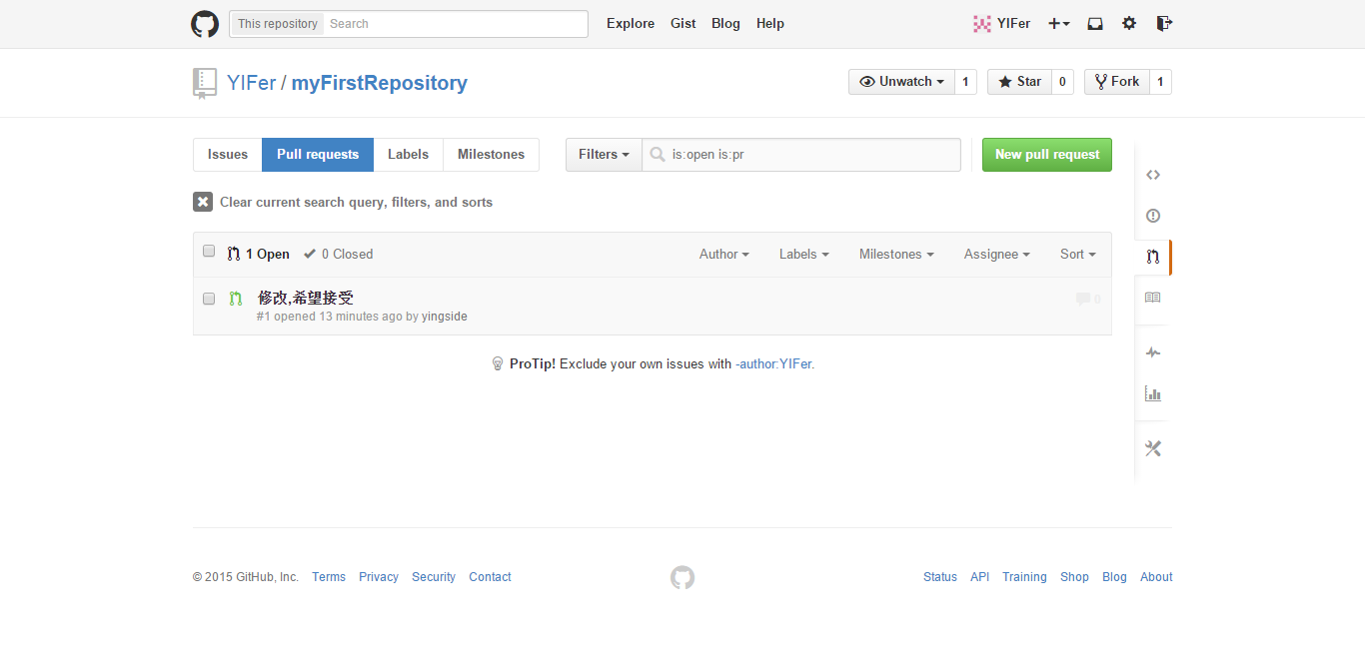Image resolution: width=1365 pixels, height=666 pixels.
Task: Open the YIFer profile avatar
Action: 982,24
